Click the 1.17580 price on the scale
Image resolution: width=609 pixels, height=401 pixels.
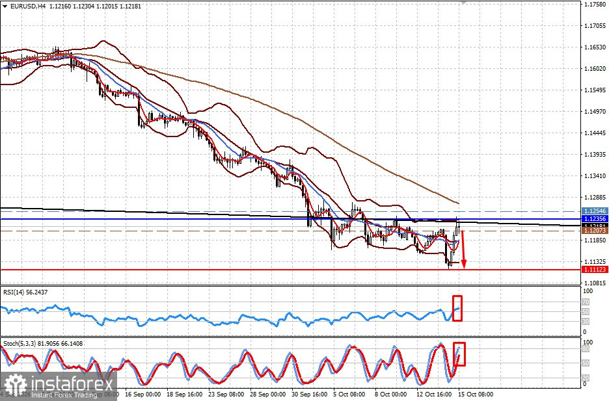pos(595,5)
